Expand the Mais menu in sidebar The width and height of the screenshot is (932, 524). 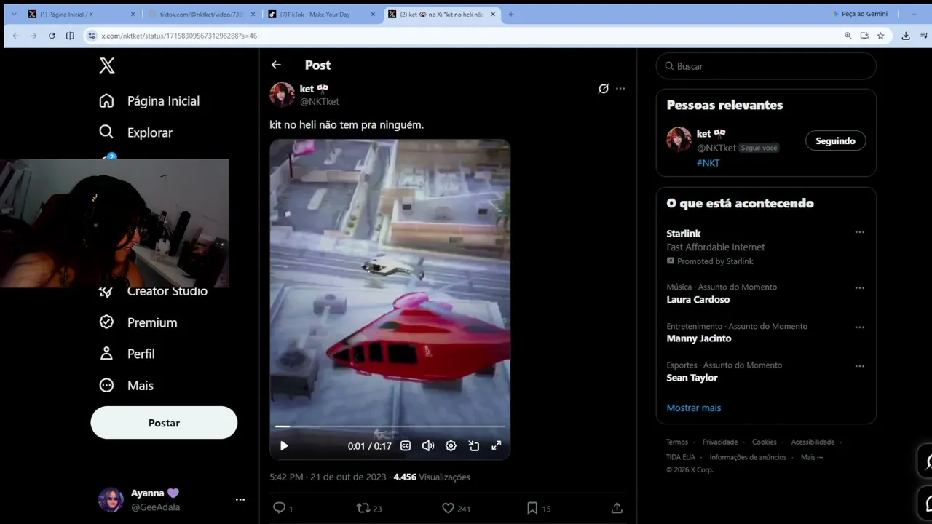click(126, 386)
